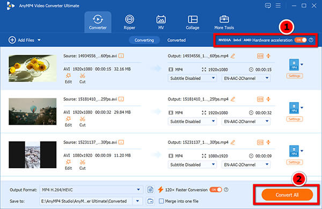Screen dimensions: 322x209
Task: Open audio track dropdown for 15231137 video
Action: point(246,164)
